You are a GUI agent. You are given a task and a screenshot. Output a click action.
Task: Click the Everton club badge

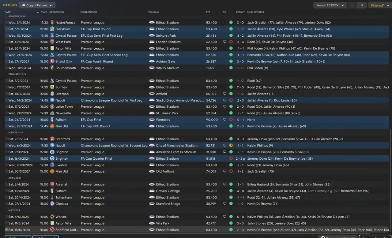[x=52, y=165]
